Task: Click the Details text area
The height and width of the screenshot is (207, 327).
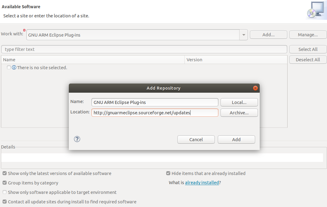Action: tap(162, 158)
